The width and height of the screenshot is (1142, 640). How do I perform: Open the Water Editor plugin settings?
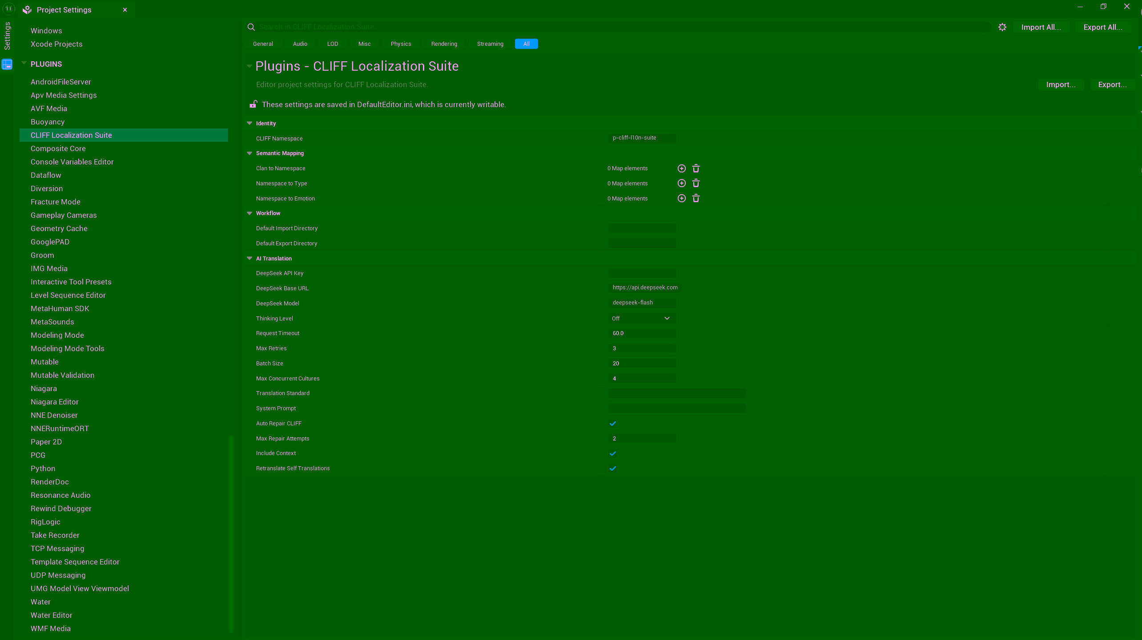(52, 615)
